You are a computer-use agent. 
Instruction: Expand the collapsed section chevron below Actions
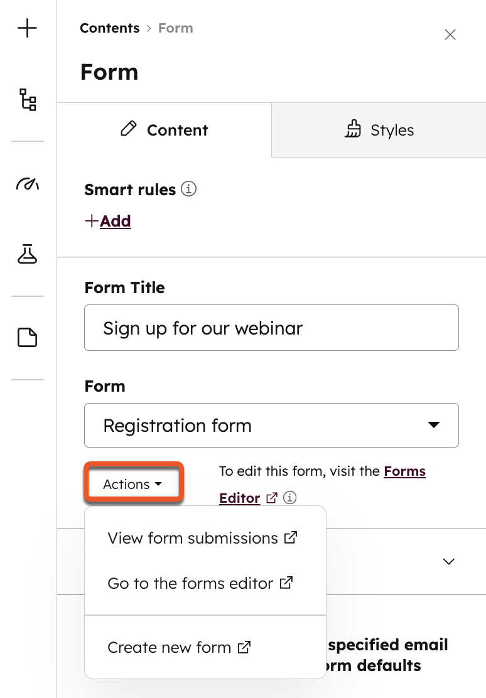448,562
